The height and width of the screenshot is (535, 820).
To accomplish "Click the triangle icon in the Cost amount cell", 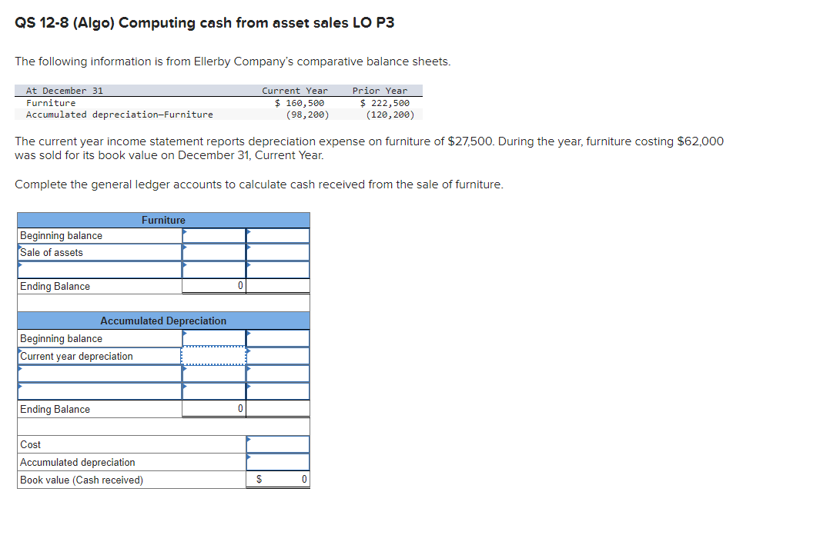I will [x=248, y=438].
